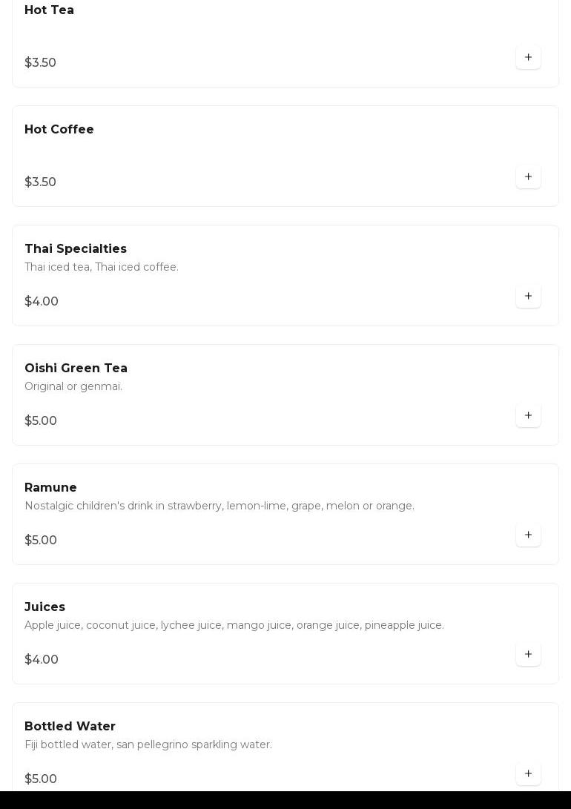571x809 pixels.
Task: Click the Fiji bottled water description
Action: click(148, 744)
